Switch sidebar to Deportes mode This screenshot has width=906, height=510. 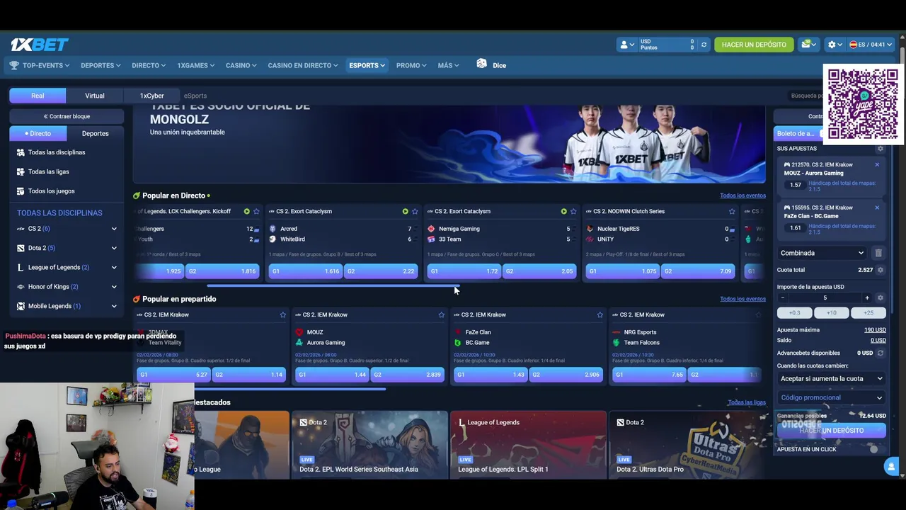95,133
